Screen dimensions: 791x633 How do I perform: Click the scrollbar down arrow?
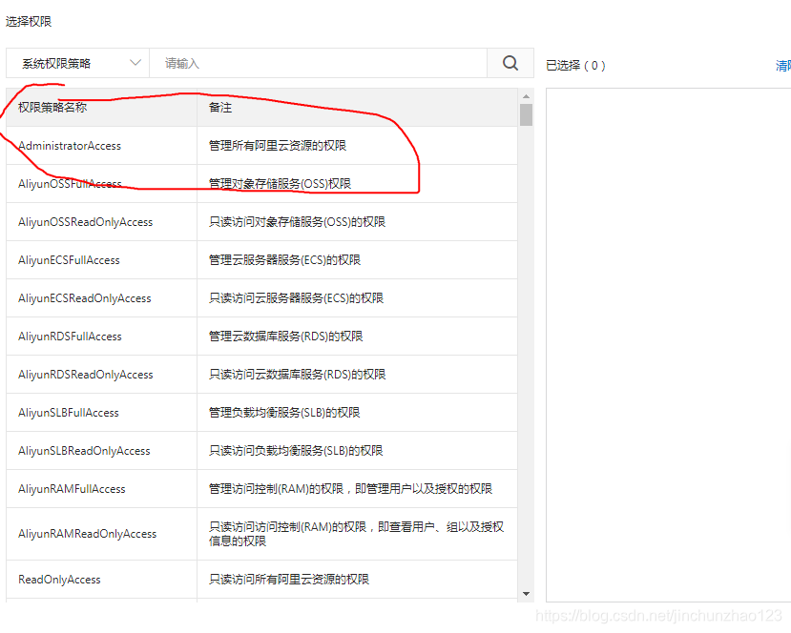point(526,594)
